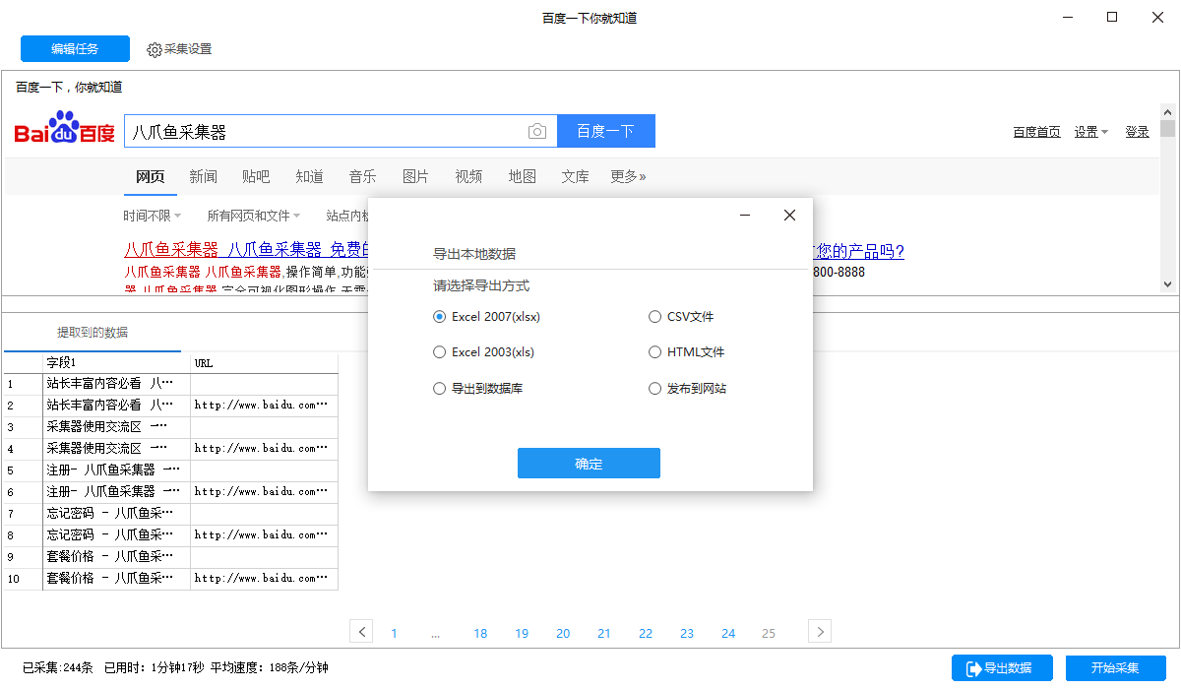Go to page 21 in pagination

pyautogui.click(x=604, y=633)
